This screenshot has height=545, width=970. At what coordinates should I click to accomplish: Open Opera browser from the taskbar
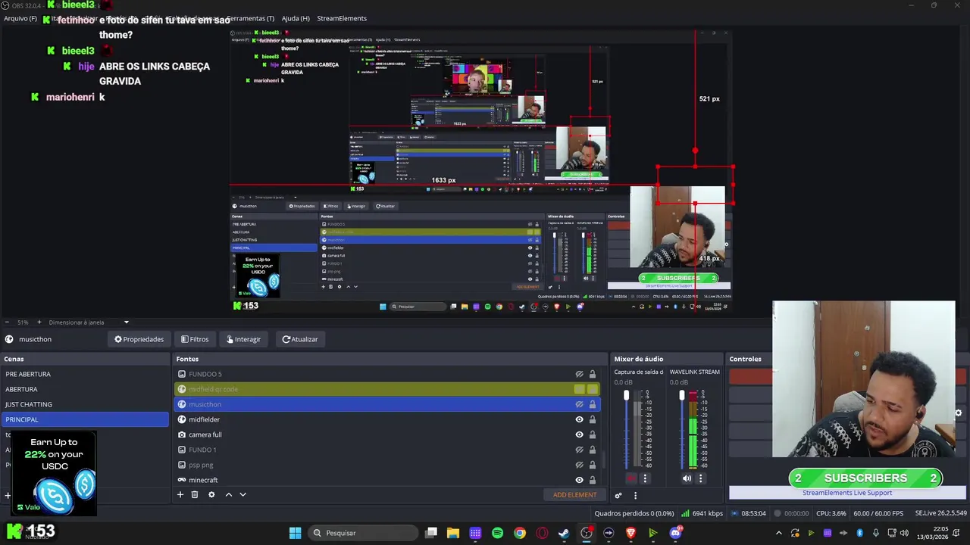pos(542,533)
